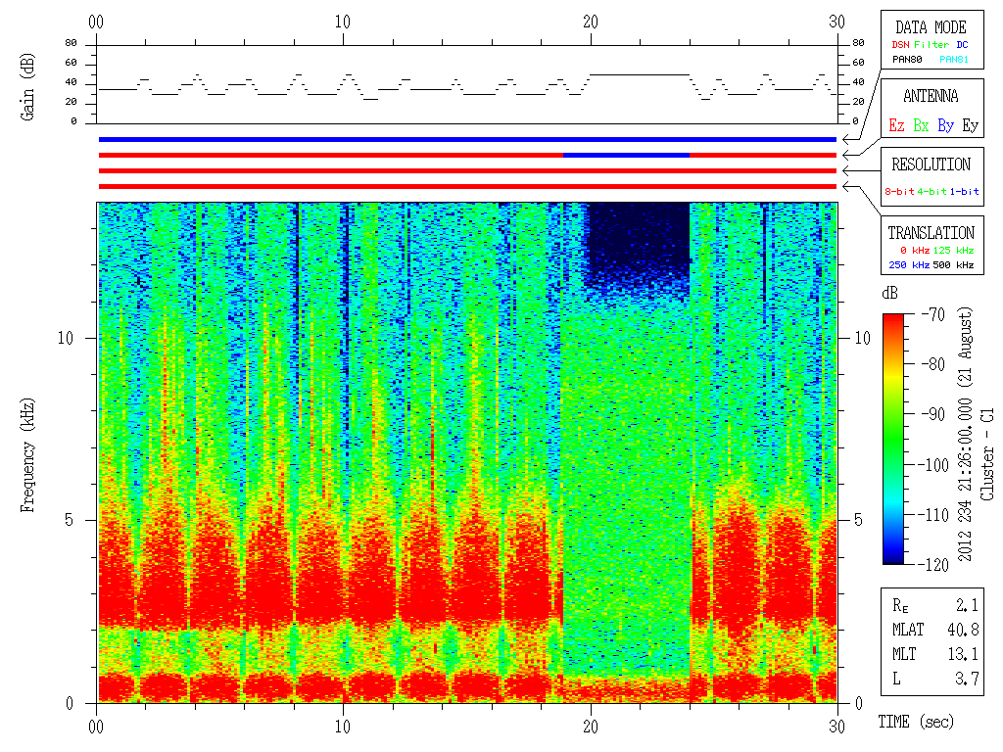Image resolution: width=1003 pixels, height=752 pixels.
Task: Click the blue 1-bit resolution label
Action: [x=964, y=191]
